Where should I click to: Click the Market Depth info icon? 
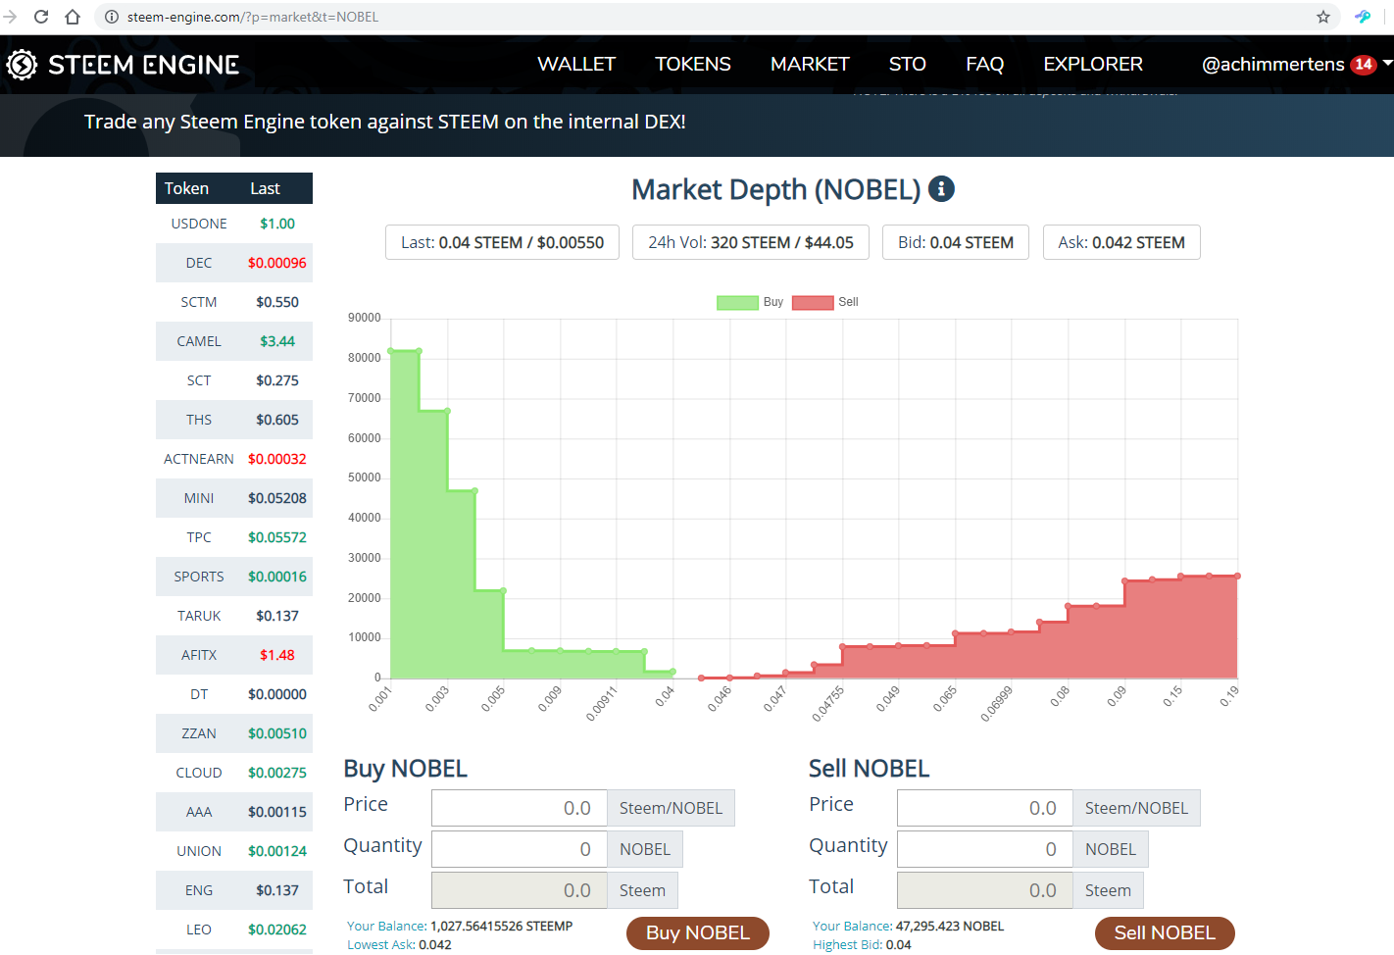(x=941, y=188)
